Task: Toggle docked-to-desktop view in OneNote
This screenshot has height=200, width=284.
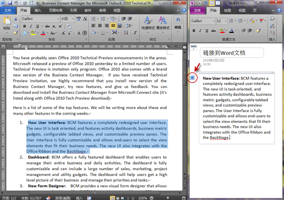Action: pos(212,3)
